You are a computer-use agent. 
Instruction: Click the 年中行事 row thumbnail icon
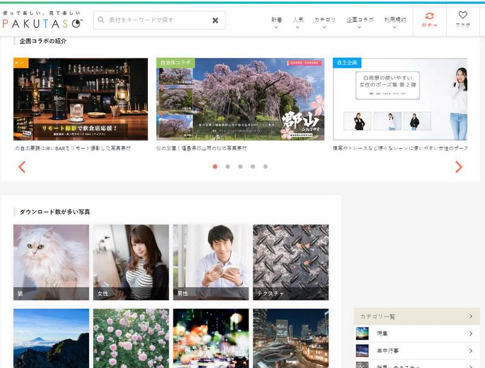tap(362, 350)
